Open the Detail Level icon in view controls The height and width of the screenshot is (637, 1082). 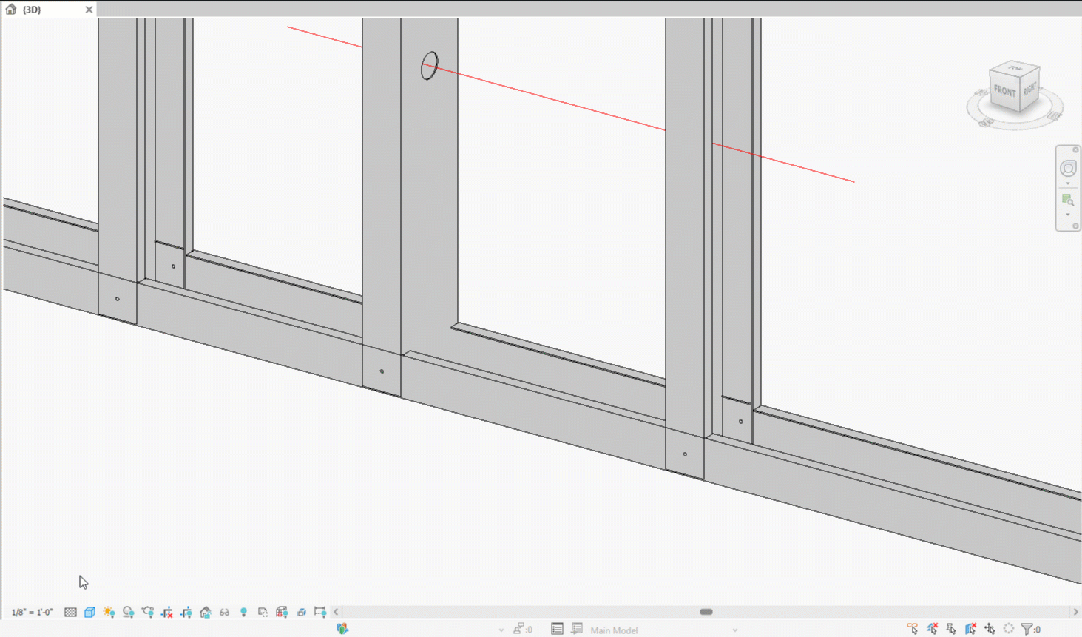point(70,612)
